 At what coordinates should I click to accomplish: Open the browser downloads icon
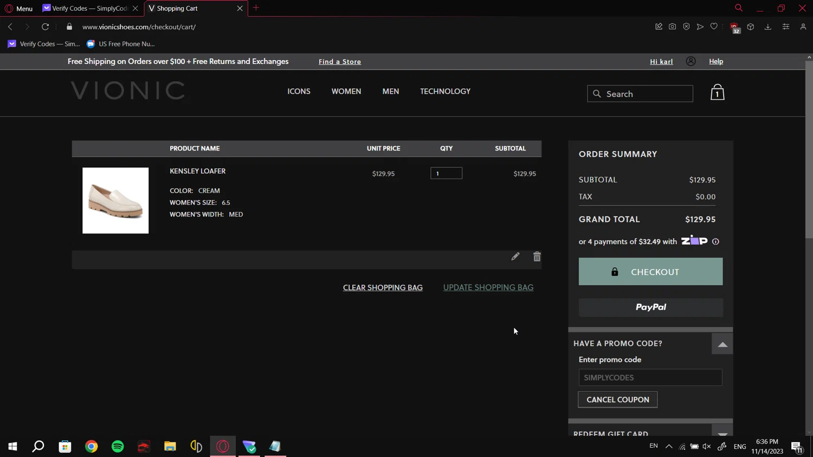767,27
